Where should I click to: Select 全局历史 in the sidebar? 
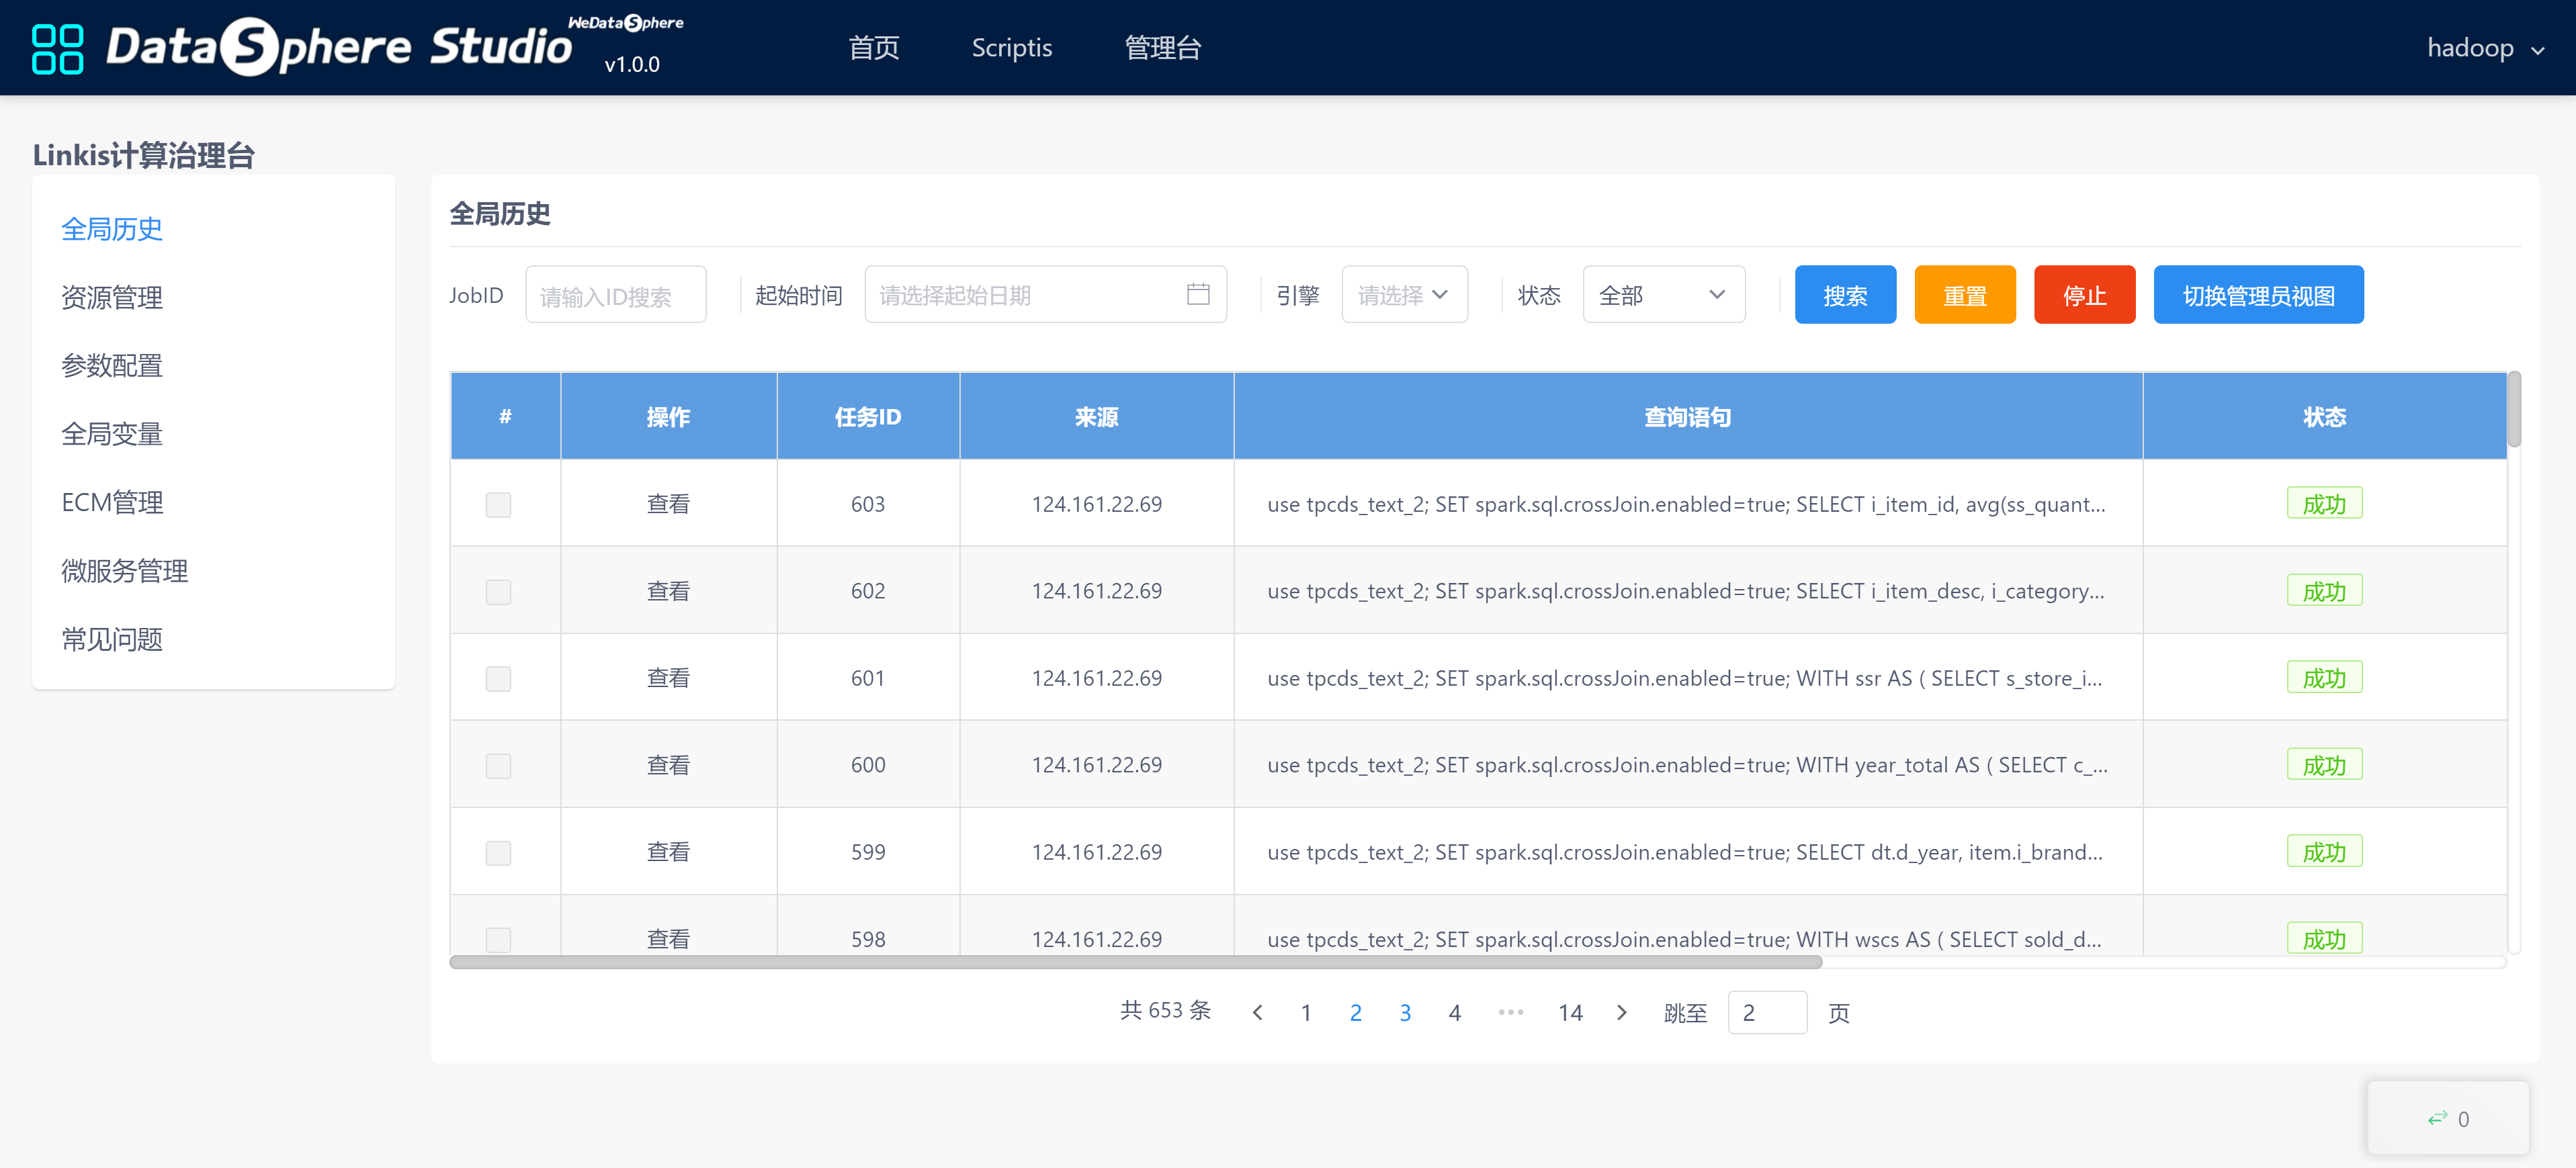click(112, 229)
